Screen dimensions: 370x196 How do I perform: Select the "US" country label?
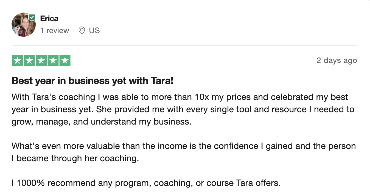[94, 30]
